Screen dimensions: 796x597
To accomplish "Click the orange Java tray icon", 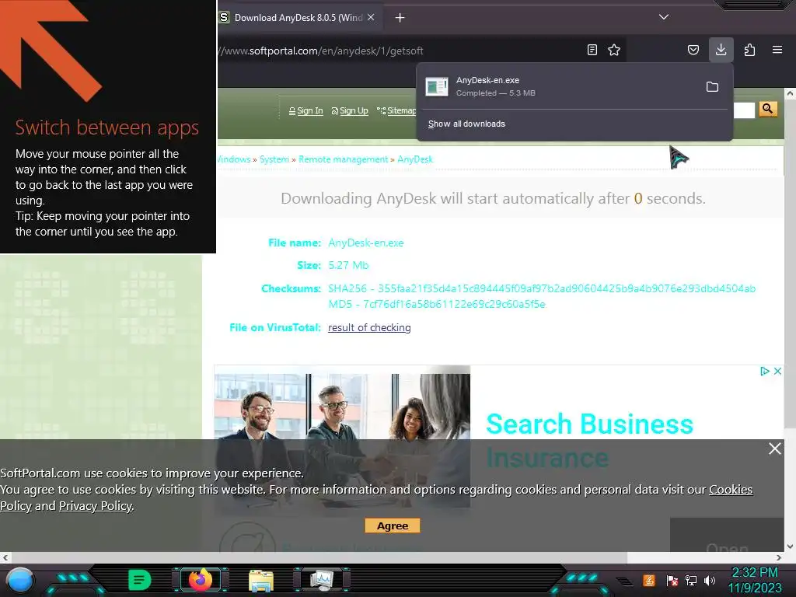I will [649, 580].
